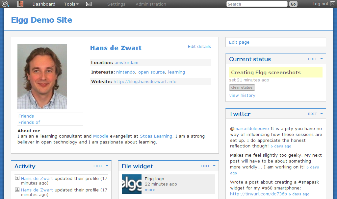Image resolution: width=337 pixels, height=199 pixels.
Task: Open the amsterdam location link
Action: [126, 63]
